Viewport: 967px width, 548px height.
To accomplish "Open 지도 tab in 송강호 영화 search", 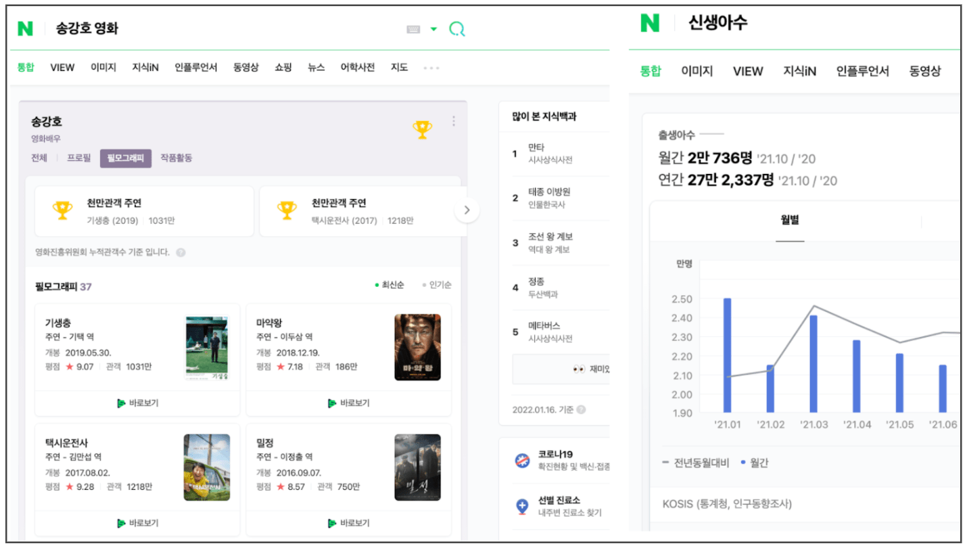I will point(399,67).
